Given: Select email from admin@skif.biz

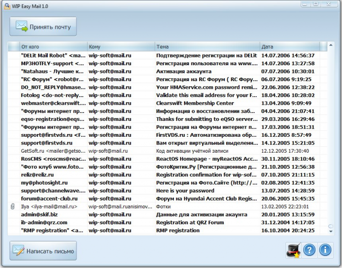Looking at the screenshot, I should click(167, 215).
